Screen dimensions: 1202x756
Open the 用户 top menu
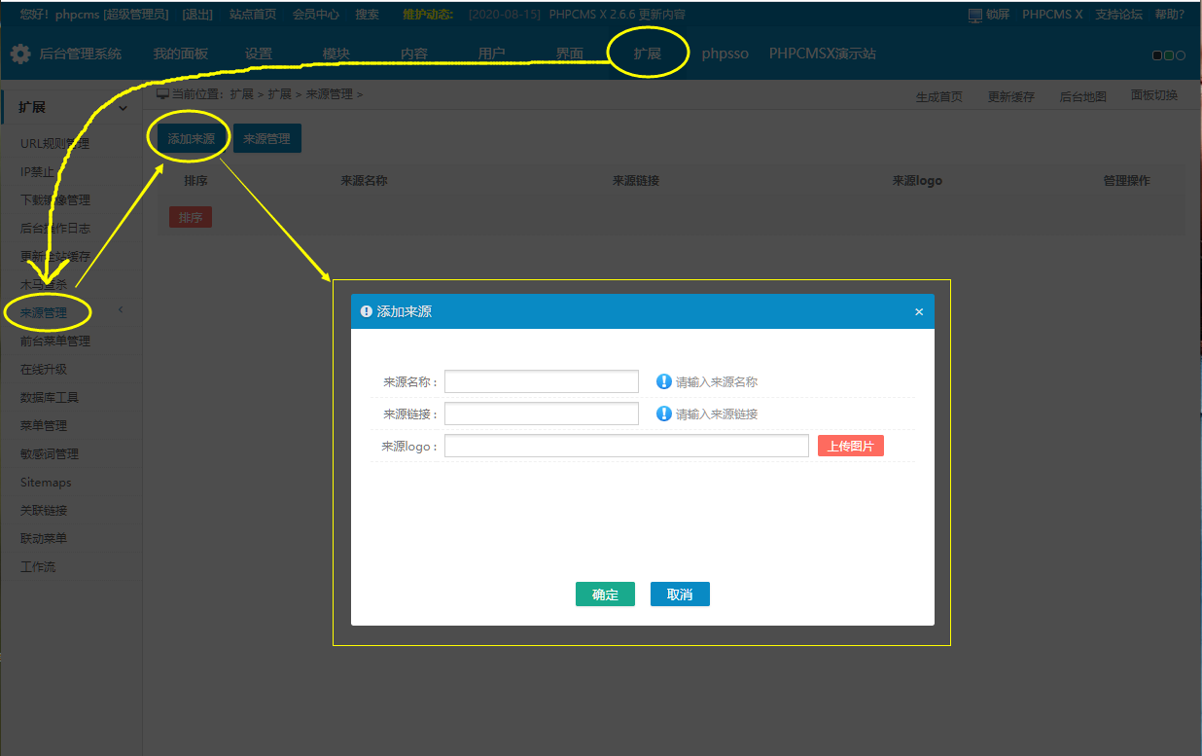pyautogui.click(x=492, y=54)
